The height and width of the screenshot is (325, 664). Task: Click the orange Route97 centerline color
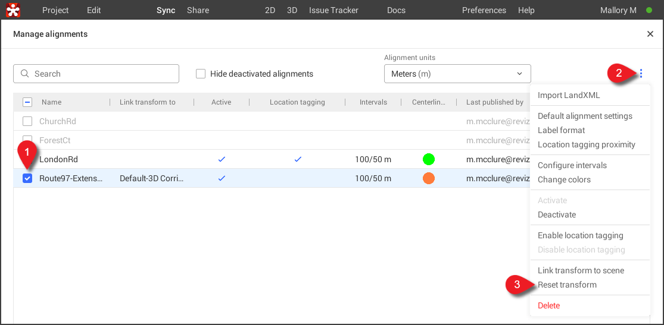tap(428, 178)
